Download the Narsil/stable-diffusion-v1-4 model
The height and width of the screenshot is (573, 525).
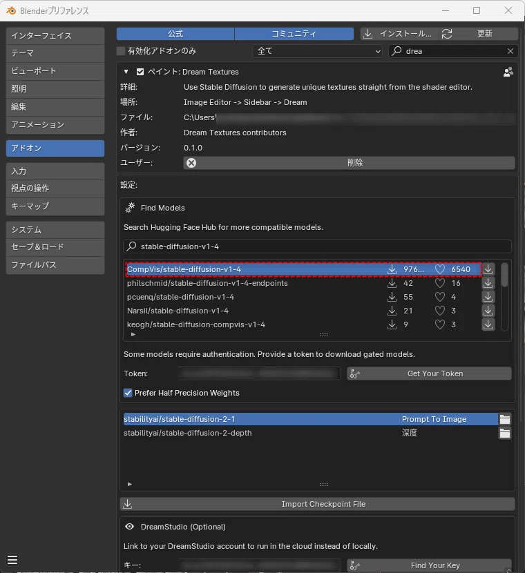pyautogui.click(x=488, y=311)
